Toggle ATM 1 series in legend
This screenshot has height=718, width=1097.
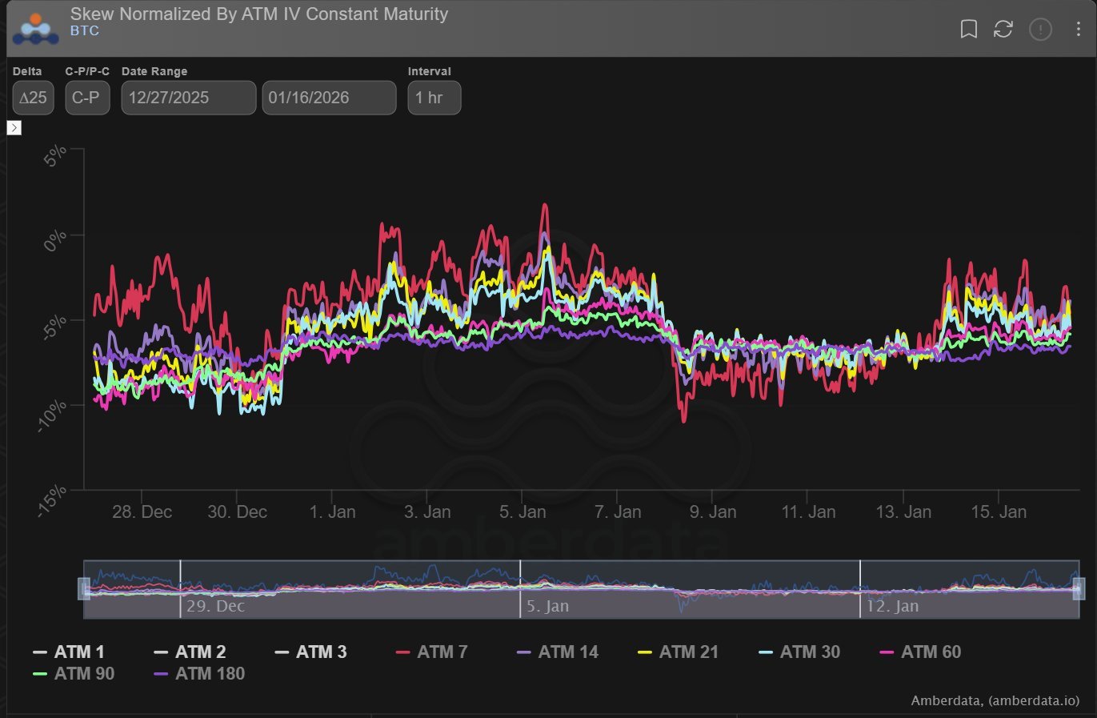(x=69, y=652)
